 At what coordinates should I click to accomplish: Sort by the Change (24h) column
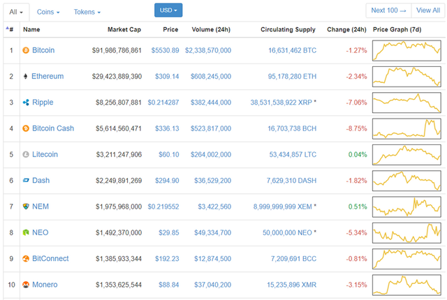coord(346,30)
